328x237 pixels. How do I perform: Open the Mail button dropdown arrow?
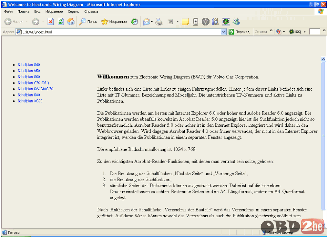click(152, 22)
